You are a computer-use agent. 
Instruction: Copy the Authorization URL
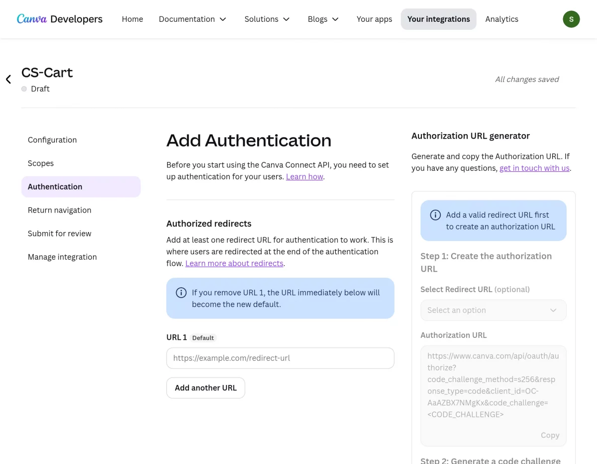point(550,435)
